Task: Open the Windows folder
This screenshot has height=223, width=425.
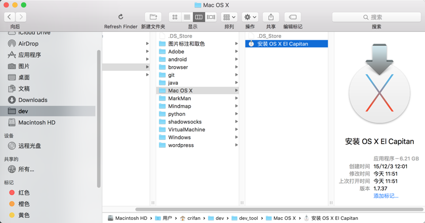Action: pos(198,137)
